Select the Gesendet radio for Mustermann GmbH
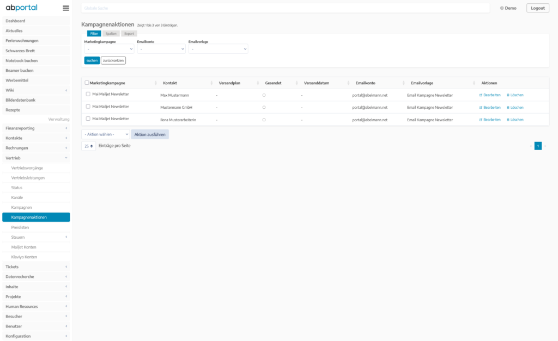This screenshot has height=341, width=558. [264, 108]
